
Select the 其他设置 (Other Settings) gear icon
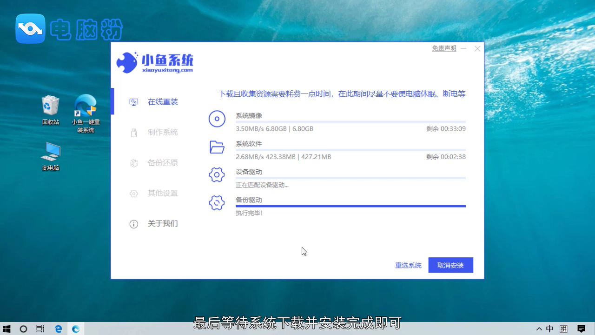134,193
